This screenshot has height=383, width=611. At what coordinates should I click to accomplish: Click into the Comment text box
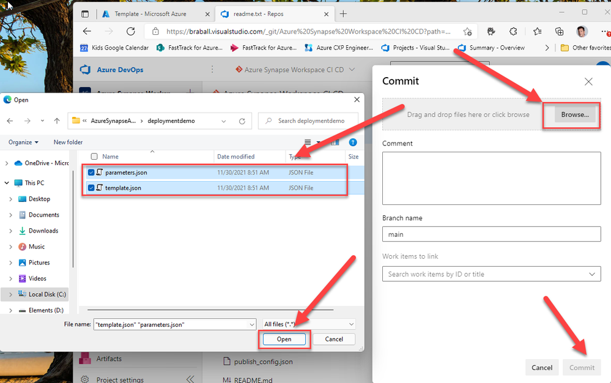tap(491, 178)
